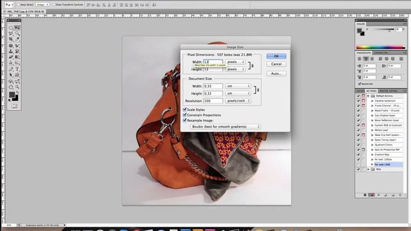
Task: Click OK in Image Size dialog
Action: pyautogui.click(x=276, y=56)
